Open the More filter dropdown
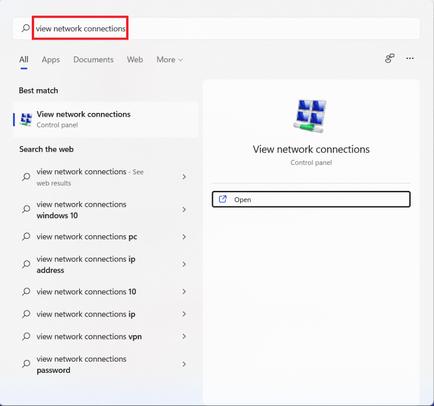This screenshot has width=434, height=406. pyautogui.click(x=169, y=59)
